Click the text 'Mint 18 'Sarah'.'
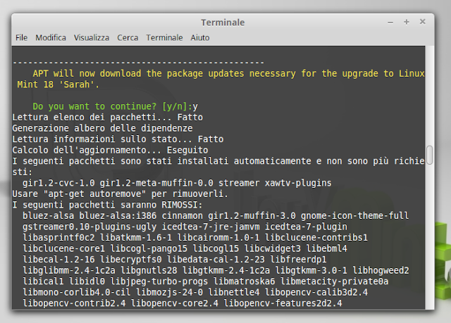451x323 pixels. (58, 84)
